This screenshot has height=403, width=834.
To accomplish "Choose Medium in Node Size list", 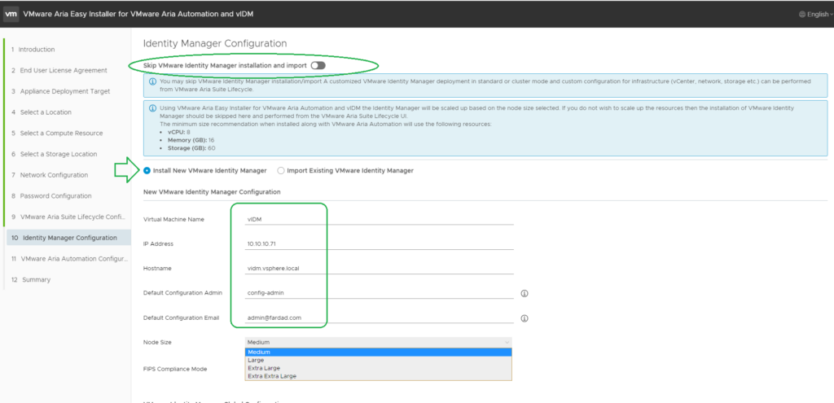I will [378, 352].
